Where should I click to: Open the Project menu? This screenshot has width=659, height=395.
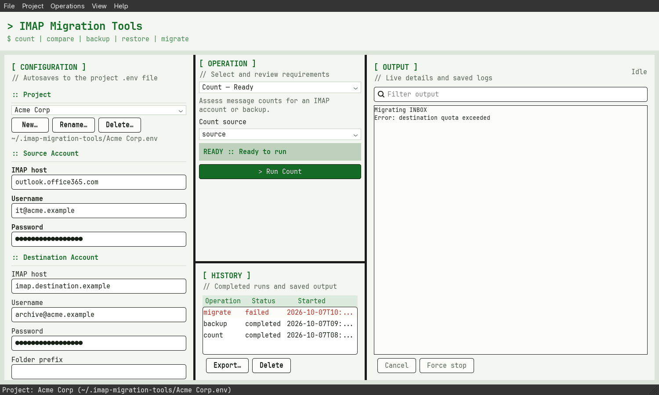tap(33, 6)
